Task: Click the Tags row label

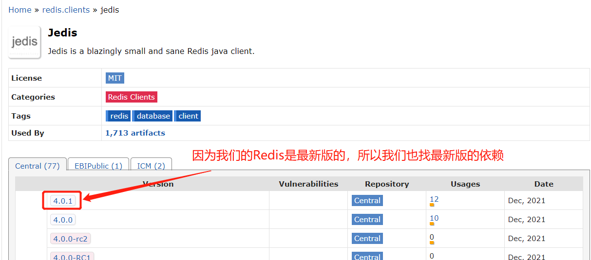Action: click(21, 116)
